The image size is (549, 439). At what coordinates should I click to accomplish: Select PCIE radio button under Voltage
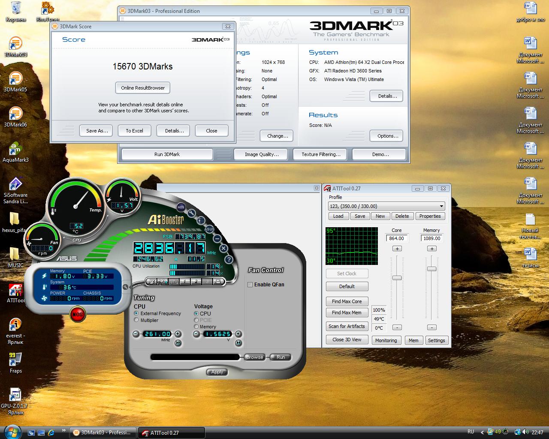click(196, 320)
